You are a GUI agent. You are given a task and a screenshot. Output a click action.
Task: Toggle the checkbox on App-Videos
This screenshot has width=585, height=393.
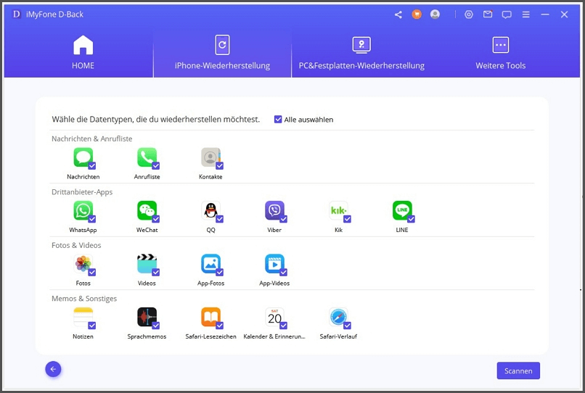pyautogui.click(x=283, y=273)
